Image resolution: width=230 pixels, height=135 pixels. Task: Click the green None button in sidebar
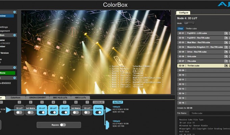coord(7,73)
